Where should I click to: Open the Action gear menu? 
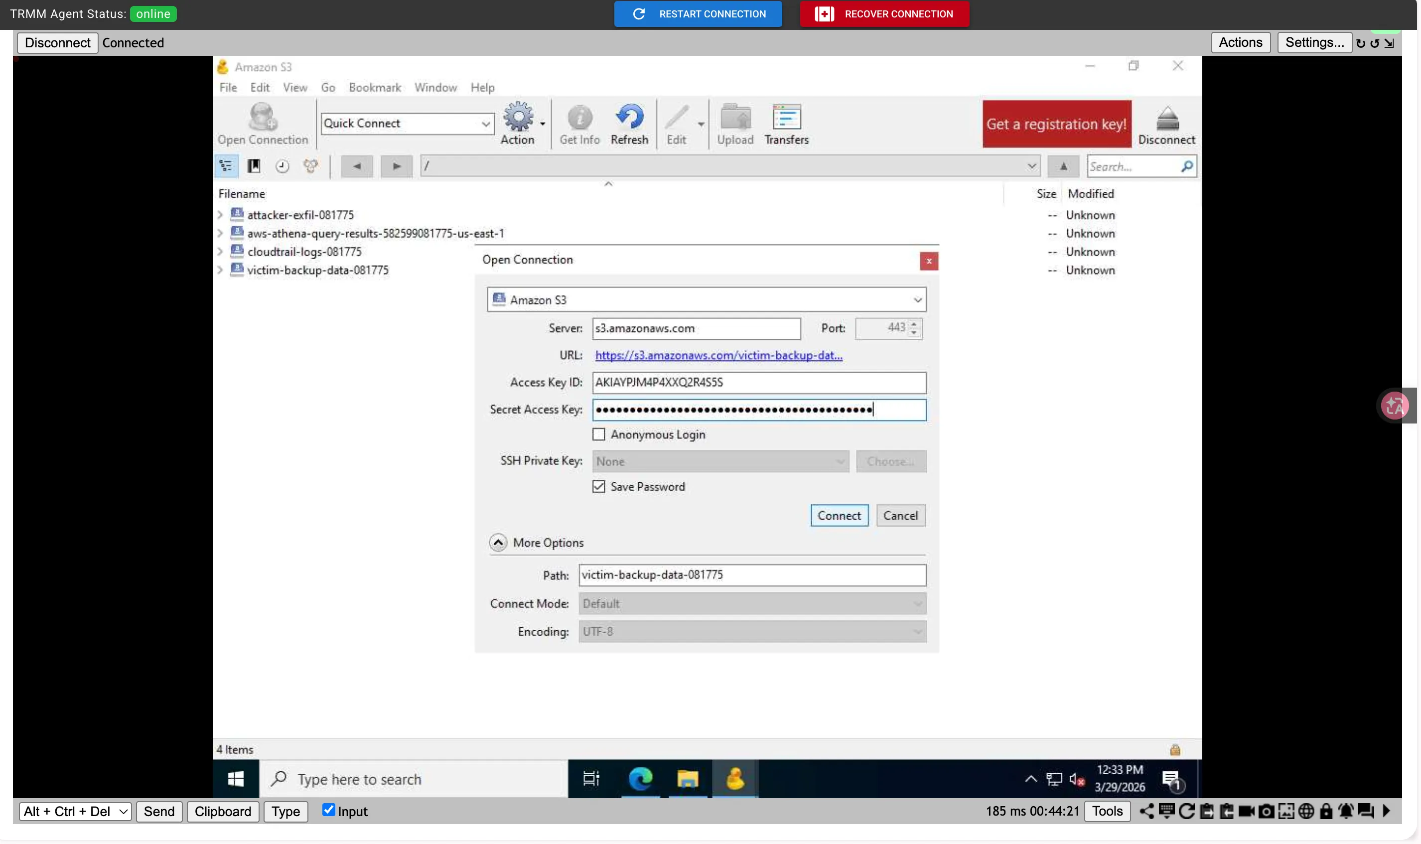519,124
